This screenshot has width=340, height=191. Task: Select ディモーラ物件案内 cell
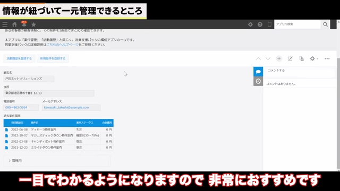(x=52, y=129)
